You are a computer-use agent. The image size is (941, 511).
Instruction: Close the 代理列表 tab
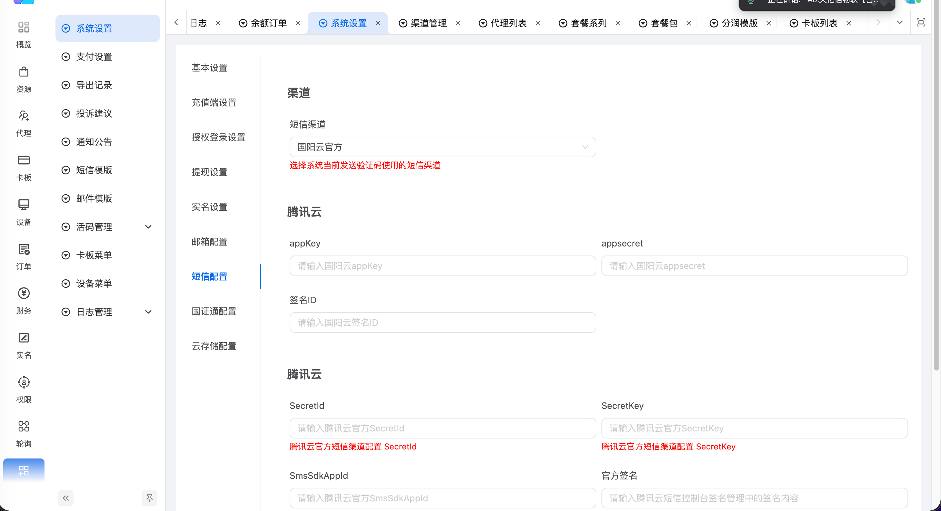(x=538, y=24)
